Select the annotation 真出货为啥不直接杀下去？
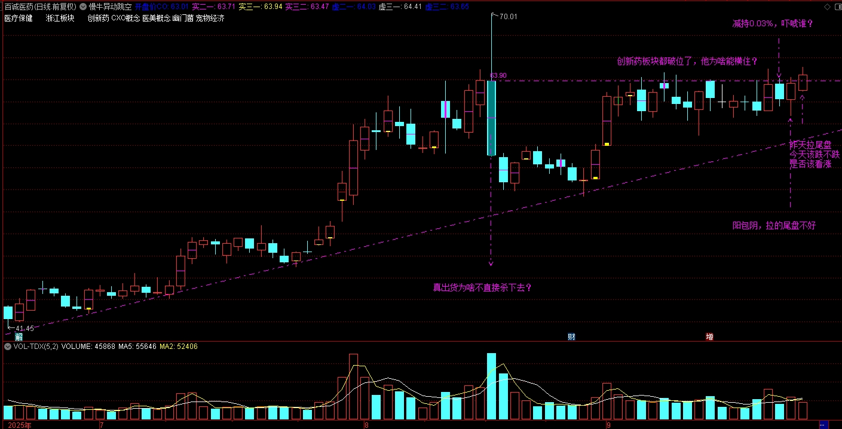 point(482,287)
